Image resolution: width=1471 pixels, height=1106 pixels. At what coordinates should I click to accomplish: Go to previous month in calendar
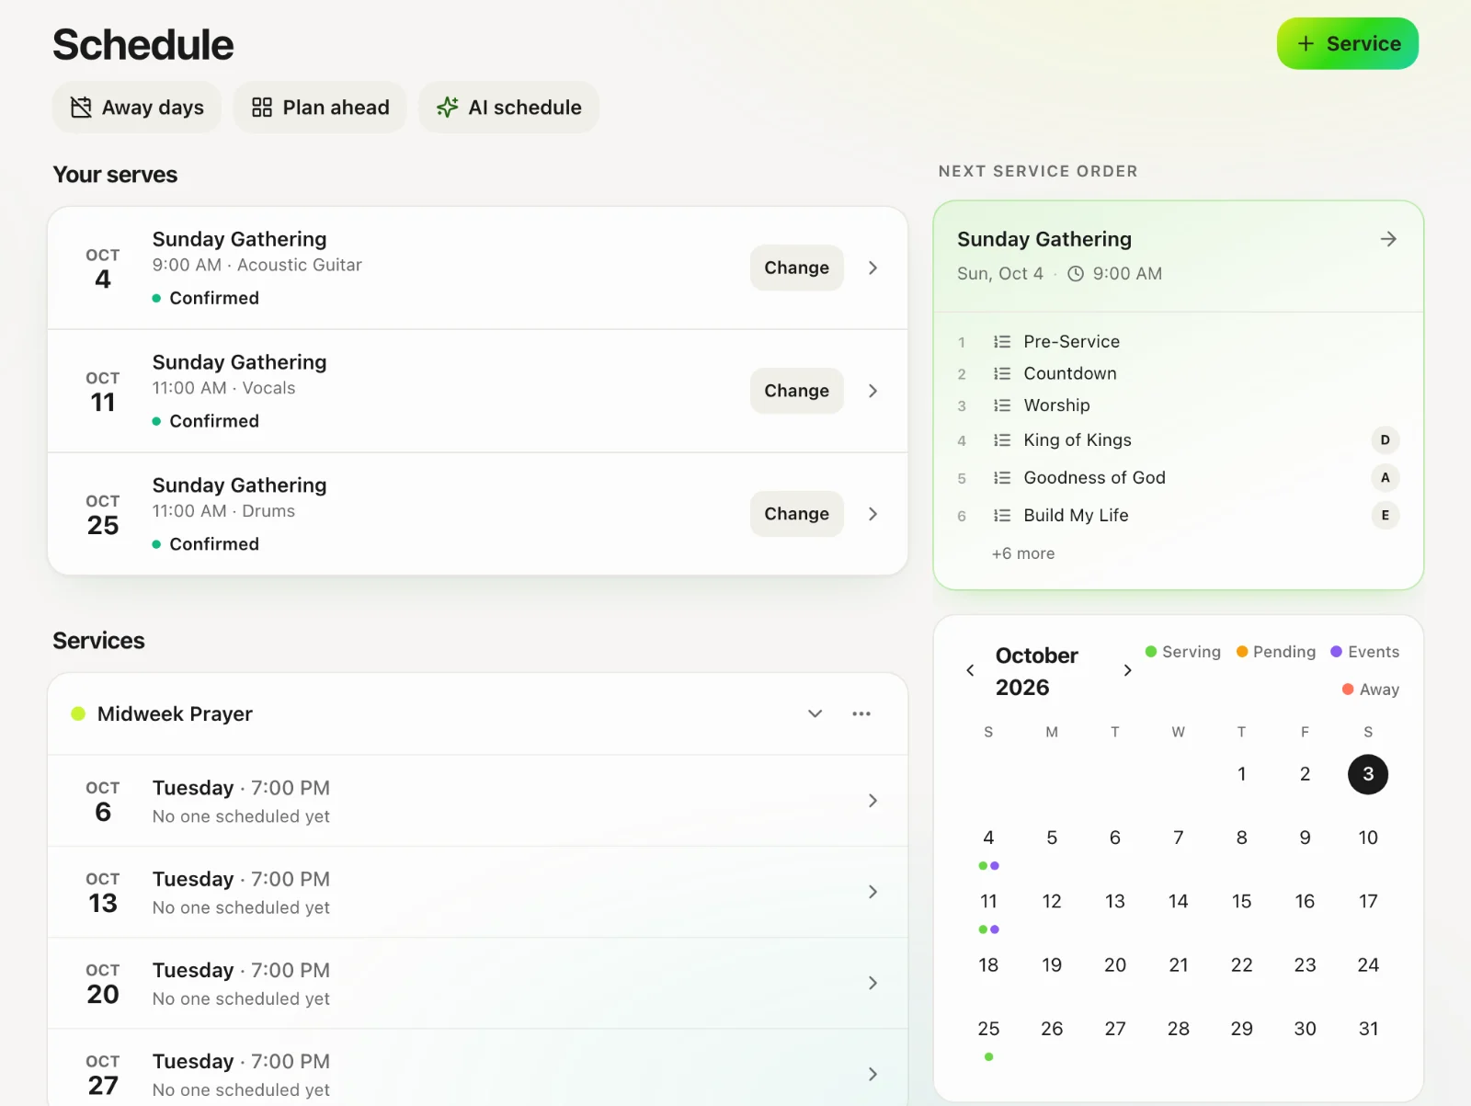pyautogui.click(x=970, y=670)
